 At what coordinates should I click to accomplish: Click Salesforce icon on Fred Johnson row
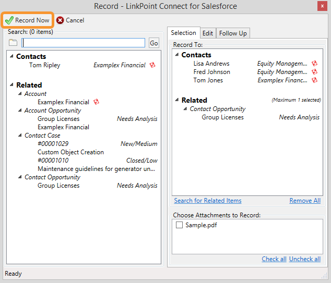tap(314, 72)
